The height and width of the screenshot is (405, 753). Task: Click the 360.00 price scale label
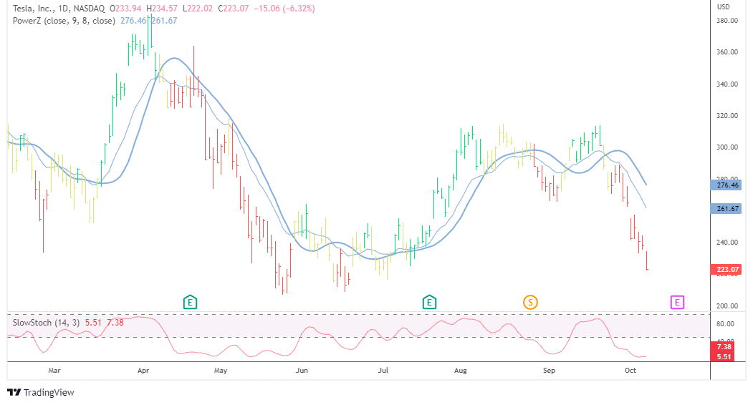pyautogui.click(x=727, y=52)
